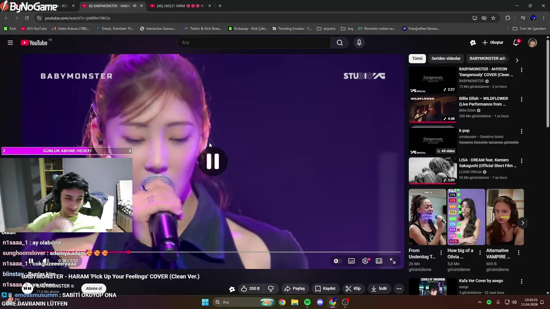The image size is (550, 309).
Task: Go to the YouTube home logo
Action: click(34, 42)
